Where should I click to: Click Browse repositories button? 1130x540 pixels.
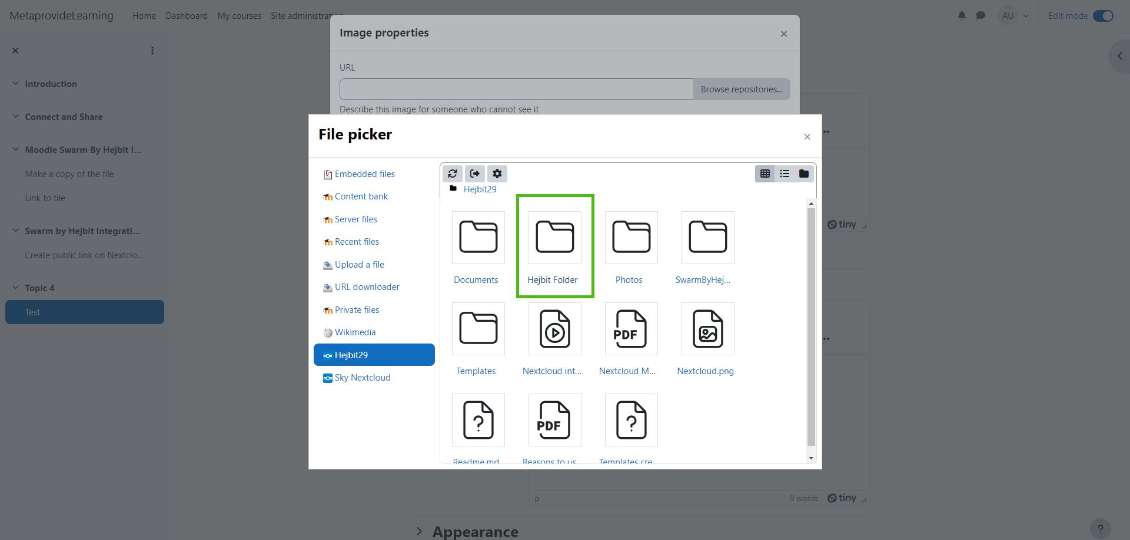[742, 89]
